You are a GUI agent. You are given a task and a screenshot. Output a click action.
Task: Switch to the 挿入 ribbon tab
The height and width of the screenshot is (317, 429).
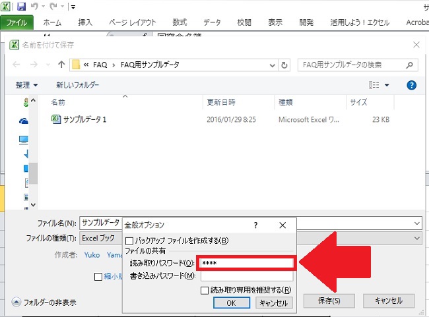85,22
